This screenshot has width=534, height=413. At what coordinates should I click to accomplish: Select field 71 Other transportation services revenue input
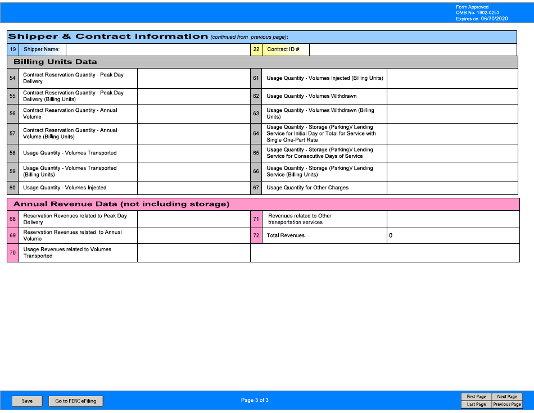(452, 219)
